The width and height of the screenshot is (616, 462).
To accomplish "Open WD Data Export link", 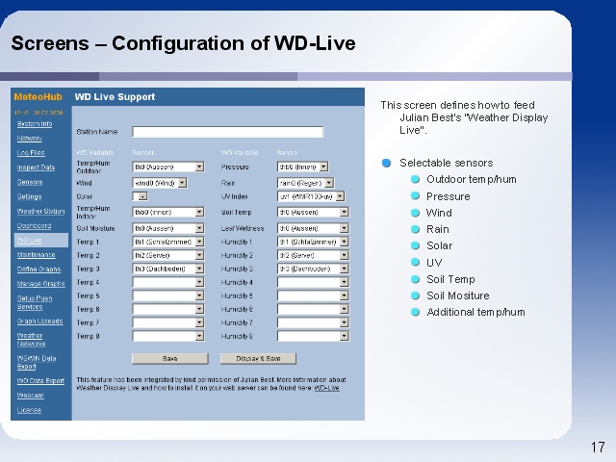I will pyautogui.click(x=40, y=381).
